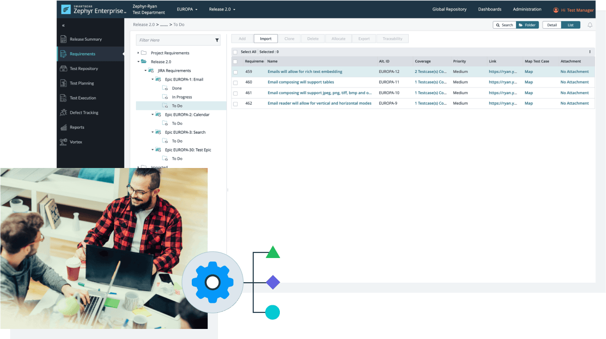The image size is (606, 339).
Task: Click the Release Summary sidebar icon
Action: [x=63, y=39]
